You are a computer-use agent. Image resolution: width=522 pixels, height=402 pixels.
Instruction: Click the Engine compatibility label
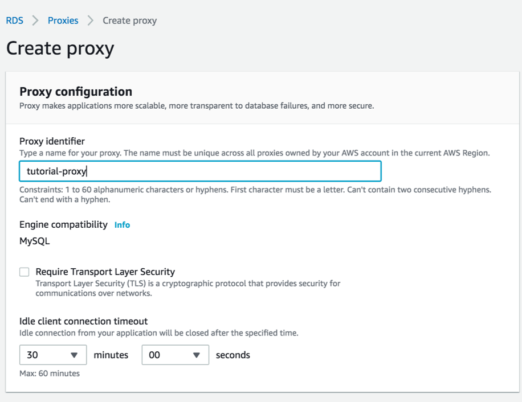(63, 224)
